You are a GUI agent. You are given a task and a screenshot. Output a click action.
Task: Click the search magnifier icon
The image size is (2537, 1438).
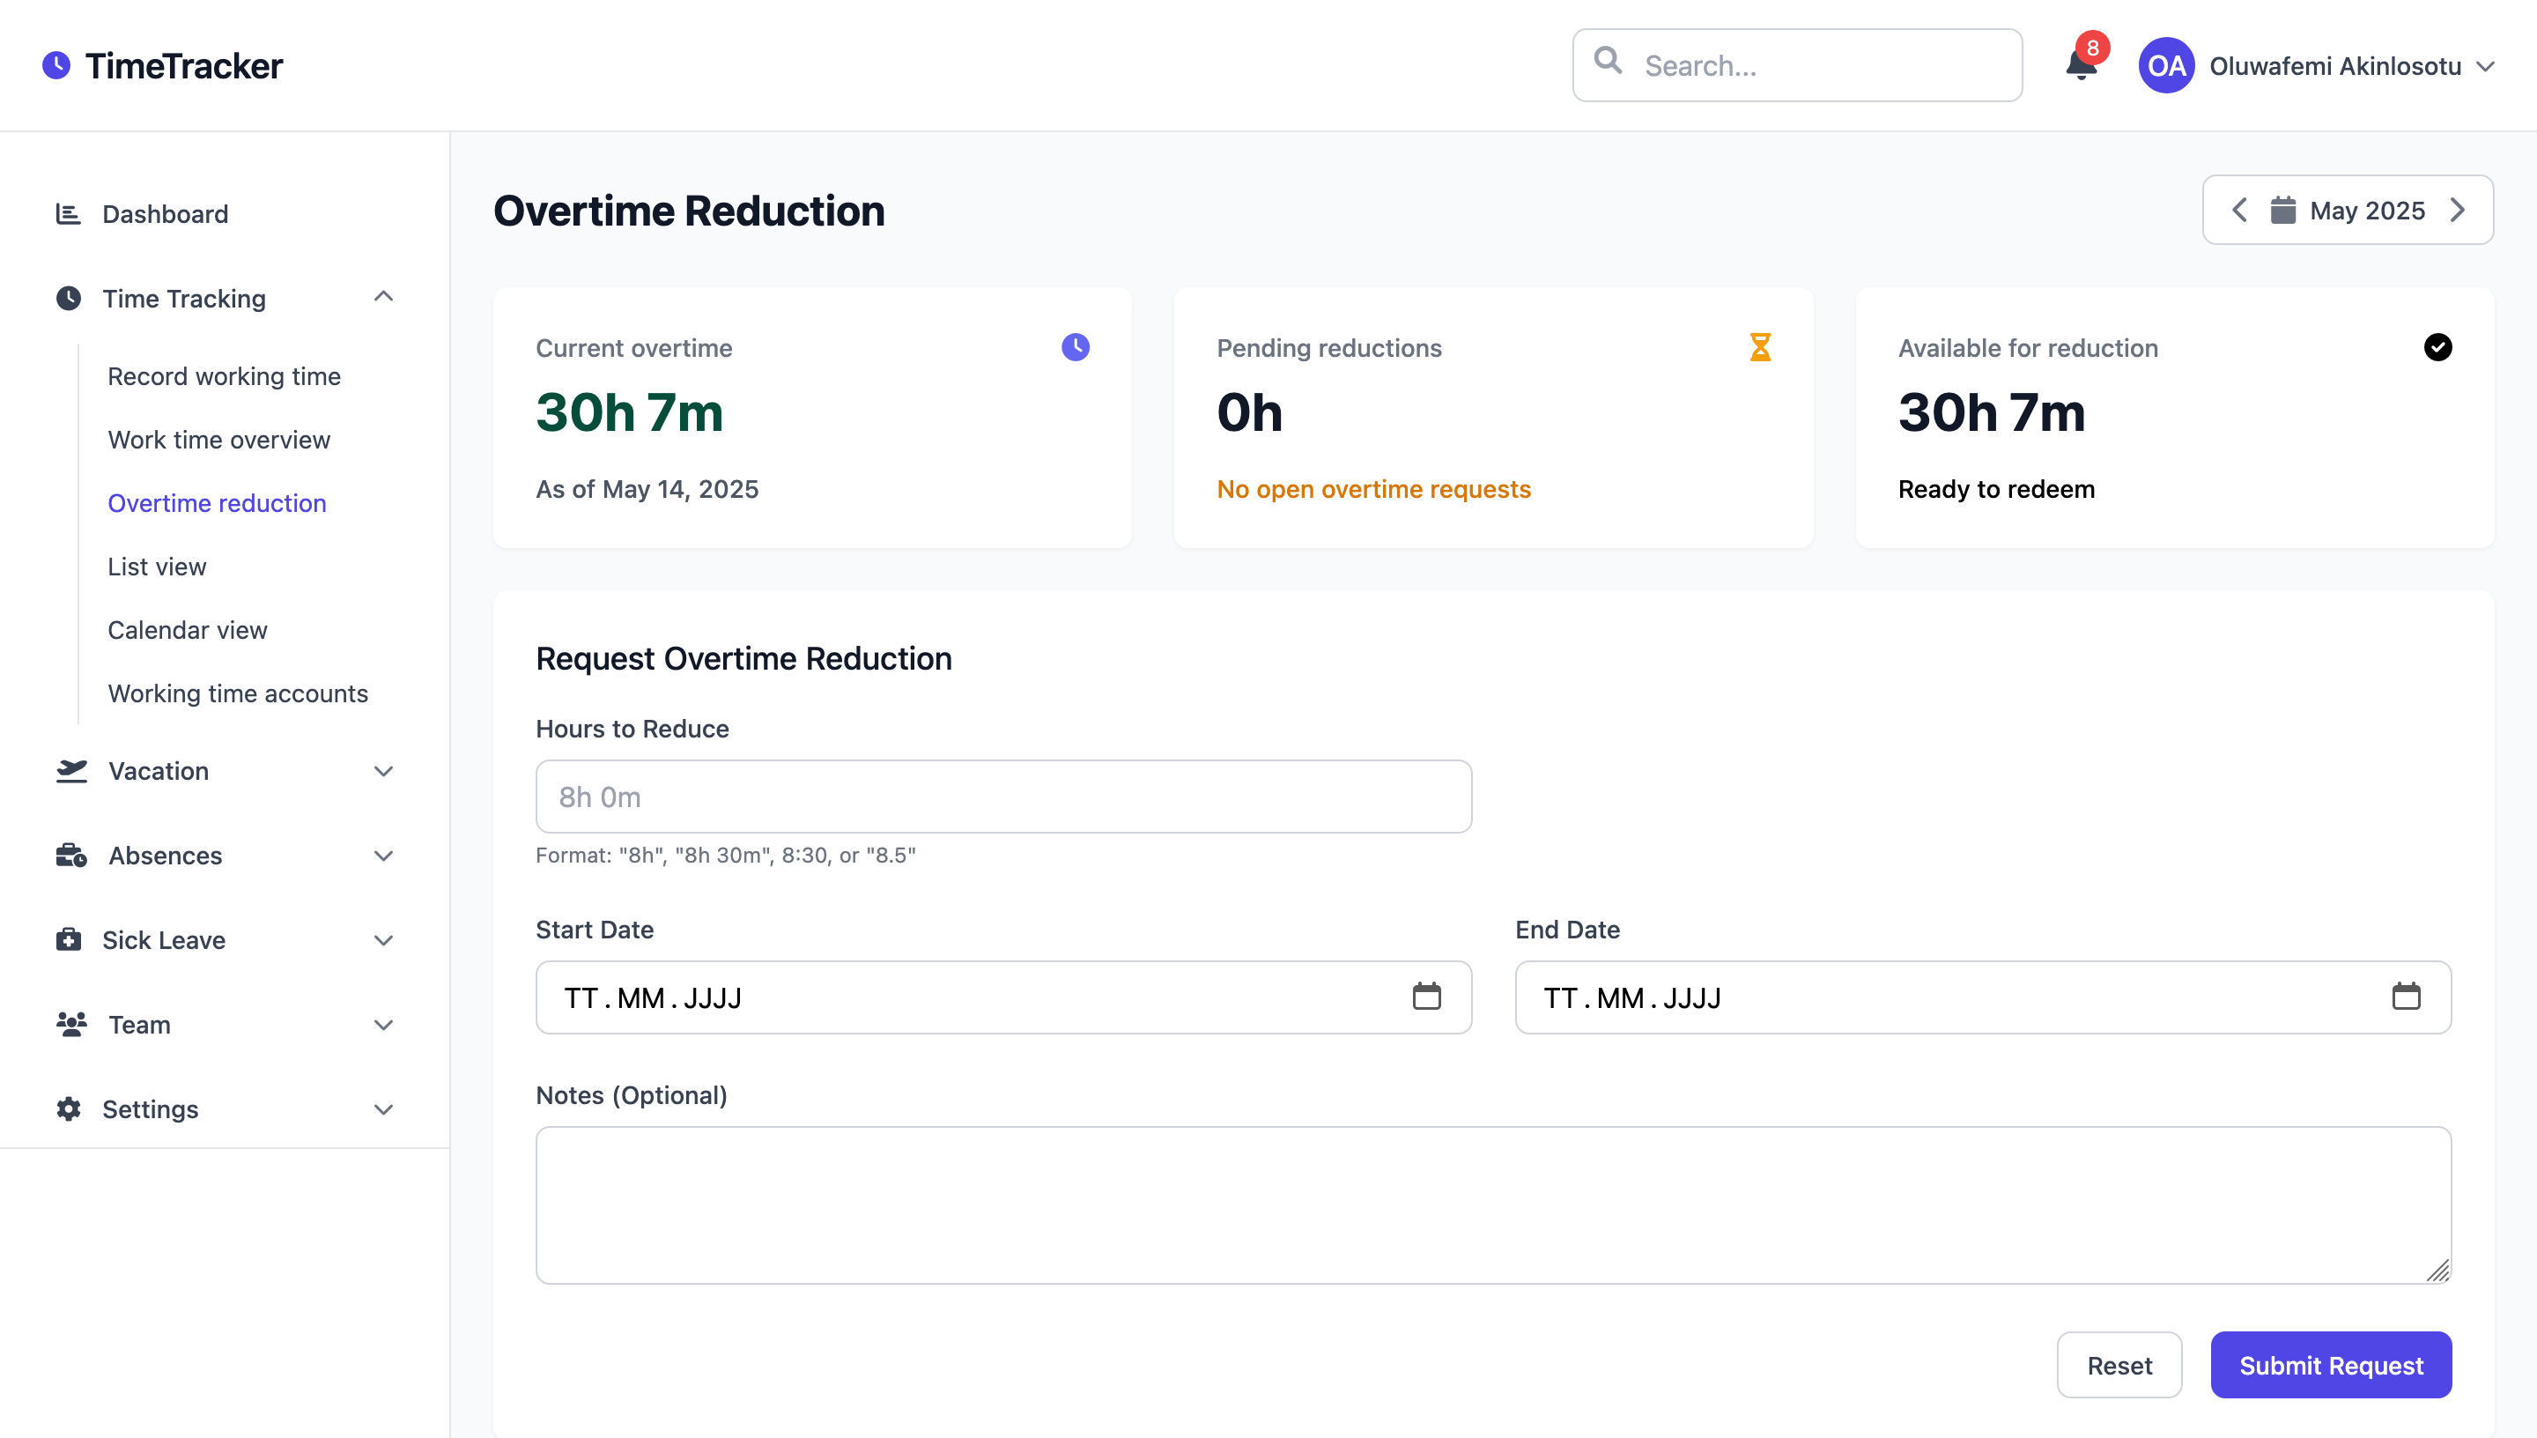click(x=1608, y=61)
